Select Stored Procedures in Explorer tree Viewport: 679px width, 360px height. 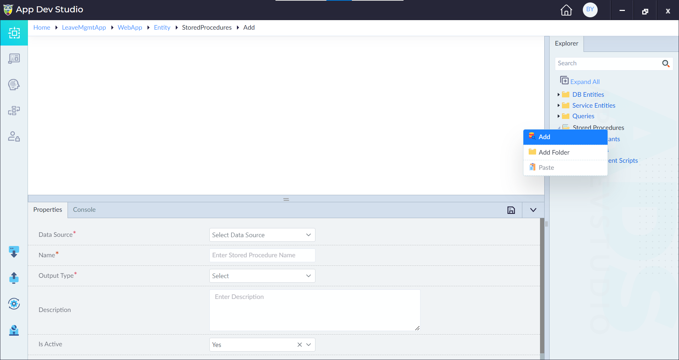pos(598,127)
